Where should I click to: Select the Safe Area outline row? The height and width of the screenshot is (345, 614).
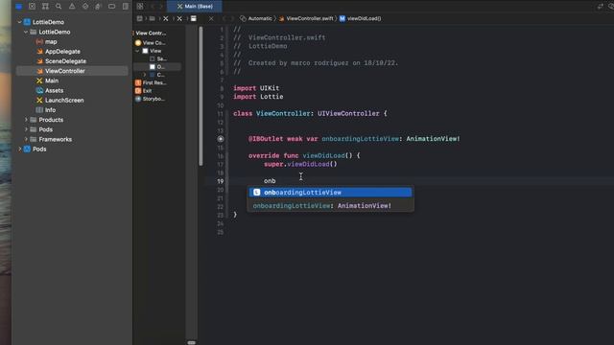[157, 58]
